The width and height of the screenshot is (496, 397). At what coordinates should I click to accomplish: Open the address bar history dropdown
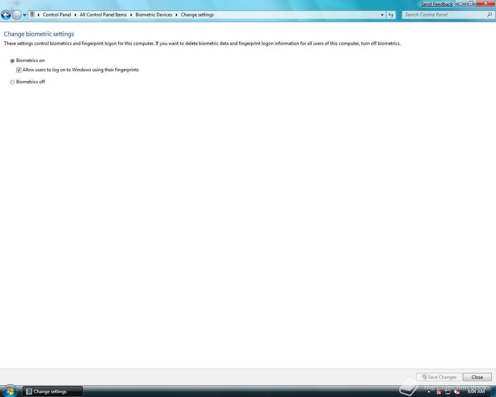382,15
